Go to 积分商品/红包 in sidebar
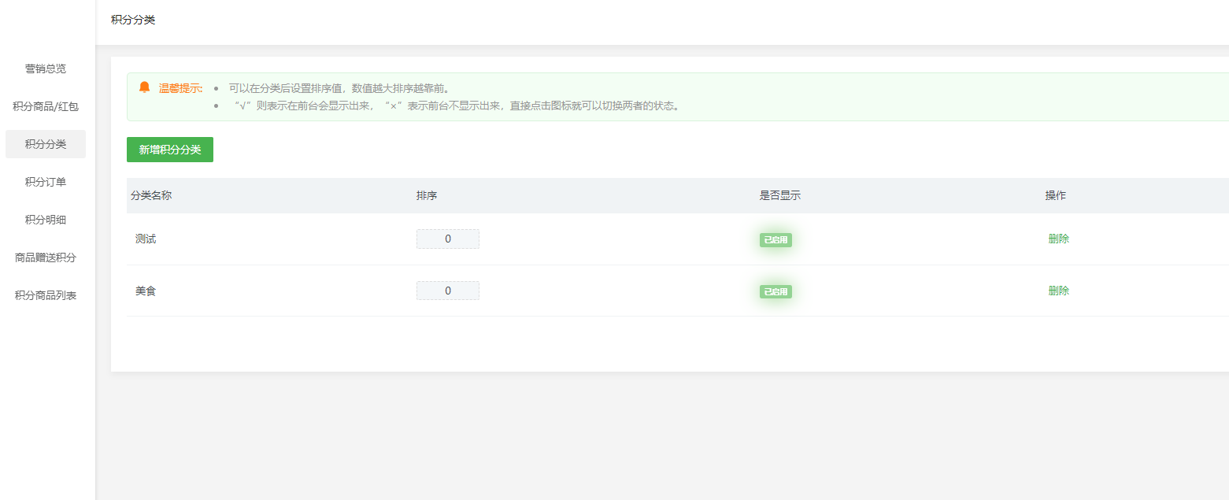This screenshot has height=500, width=1229. (x=46, y=106)
